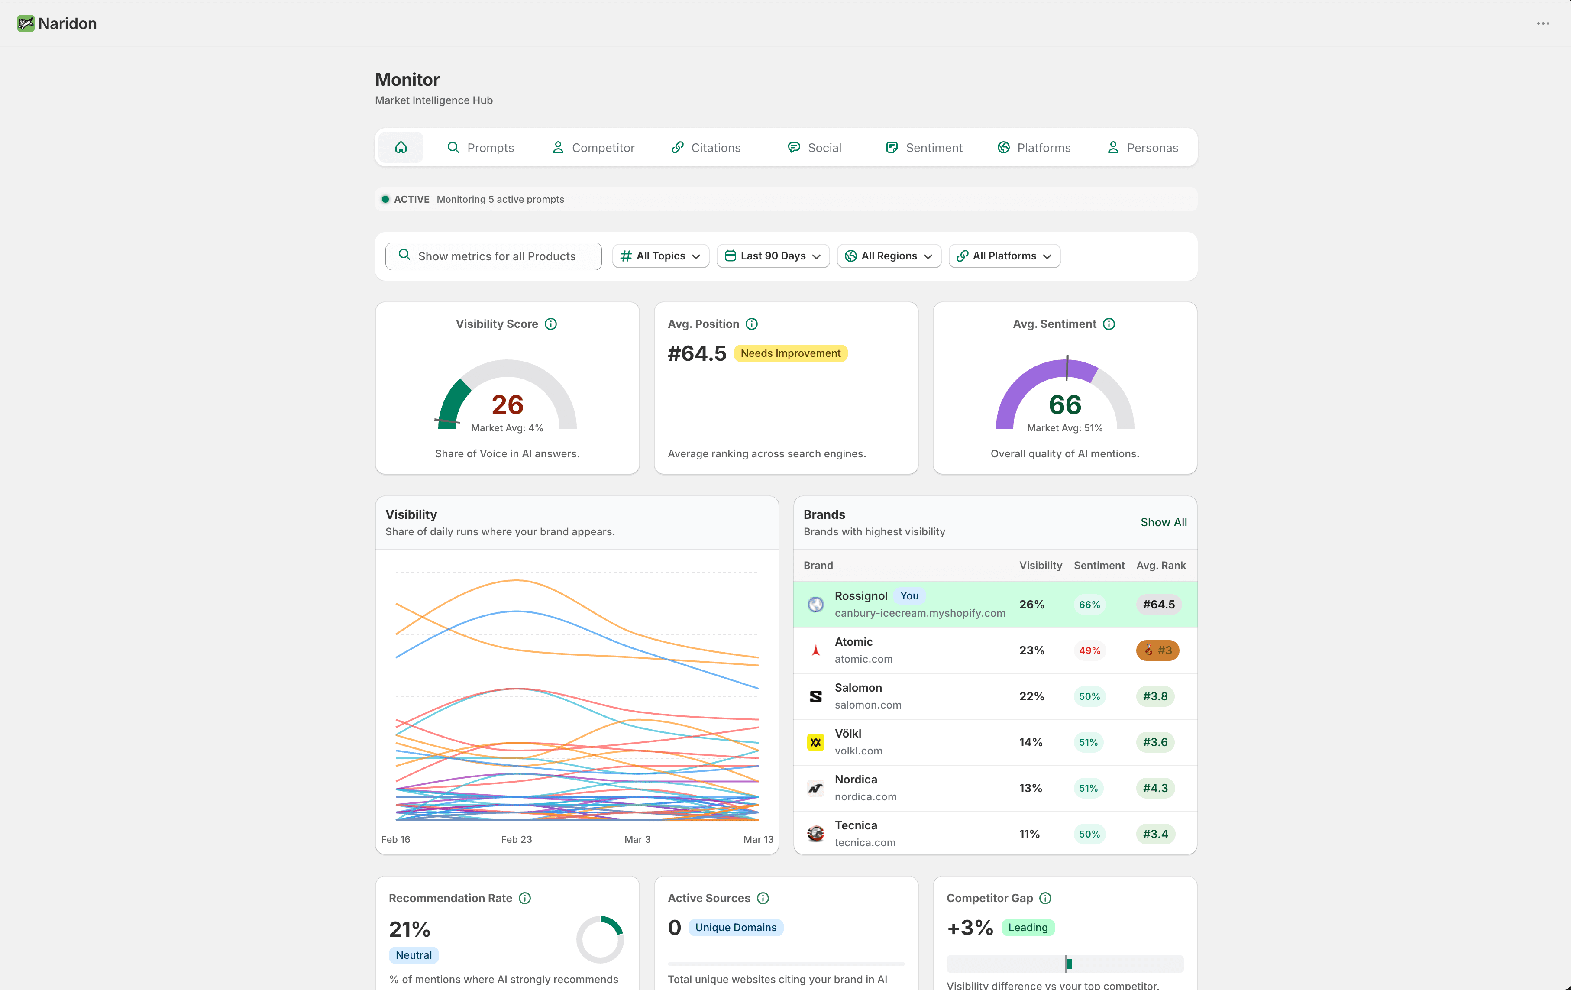Click Show All in the Brands panel
This screenshot has height=990, width=1571.
[1163, 522]
